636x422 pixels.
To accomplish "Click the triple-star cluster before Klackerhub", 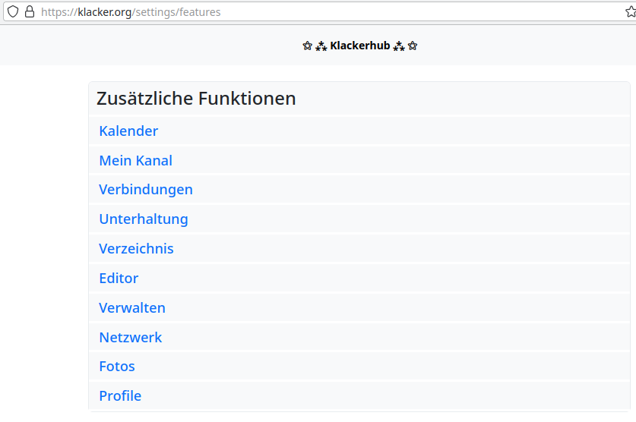I will 321,46.
